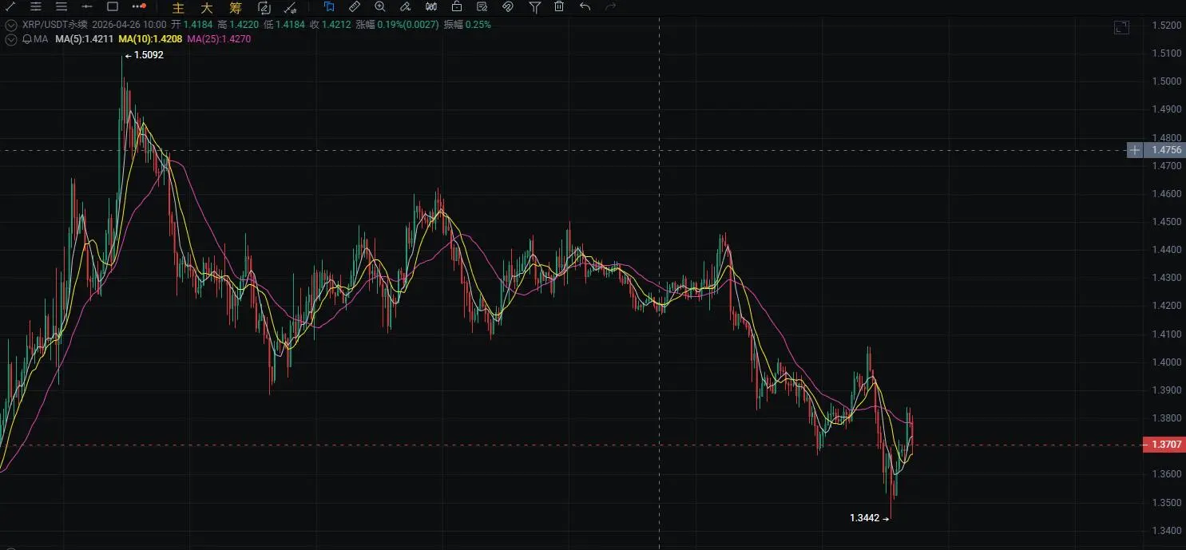Screen dimensions: 1186x550
Task: Expand more drawing tools via the dots icon
Action: tap(139, 7)
